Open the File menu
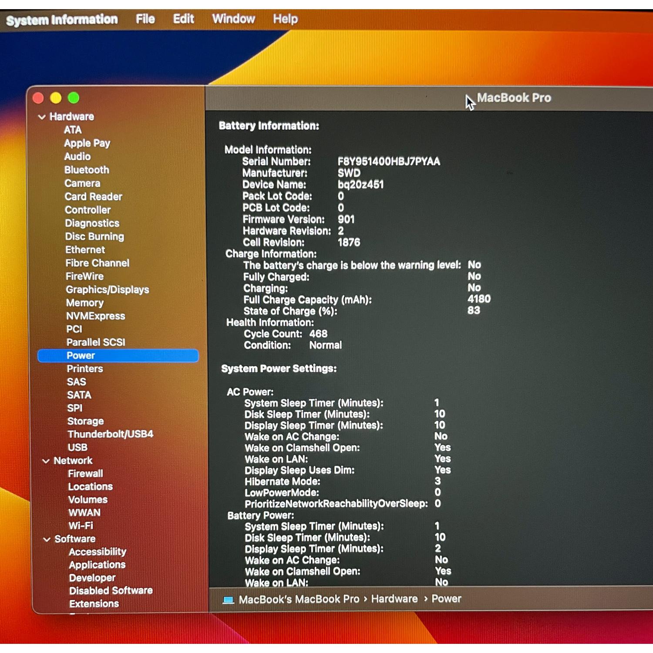The width and height of the screenshot is (653, 653). (x=145, y=19)
